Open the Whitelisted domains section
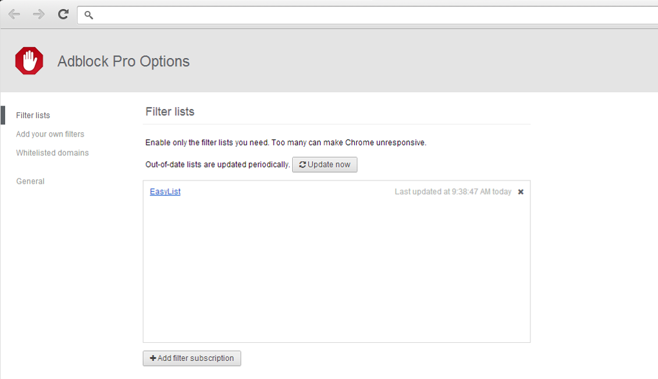The height and width of the screenshot is (379, 658). point(52,153)
